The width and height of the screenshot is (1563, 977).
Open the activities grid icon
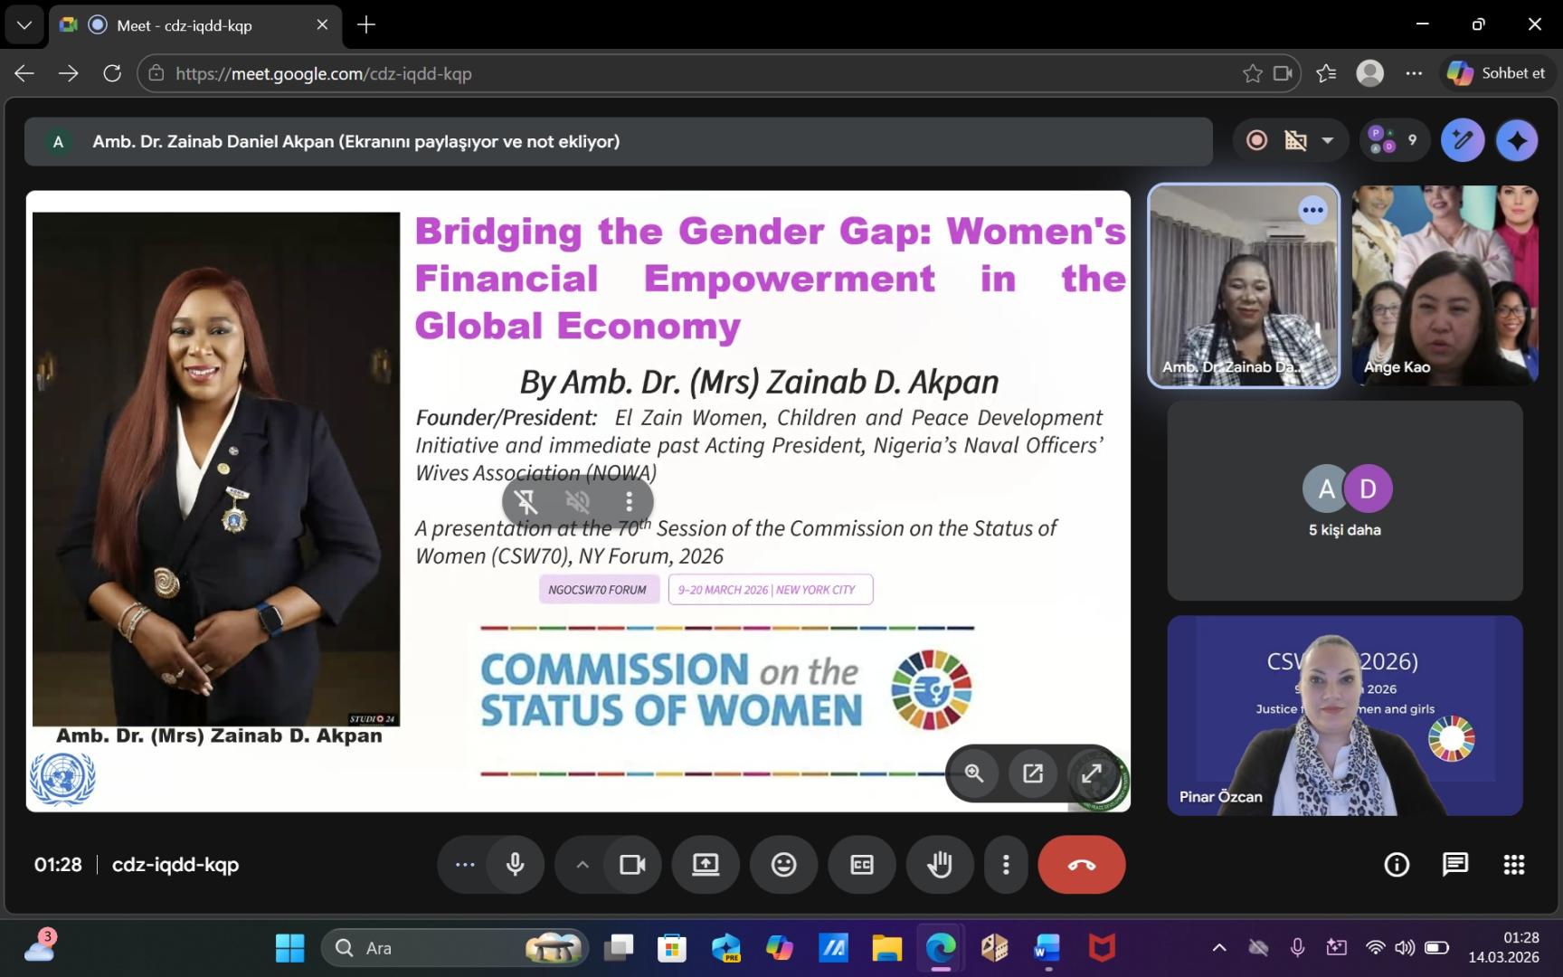pos(1513,865)
